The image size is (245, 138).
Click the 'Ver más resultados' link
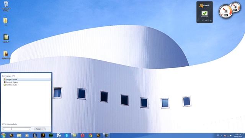pos(11,124)
